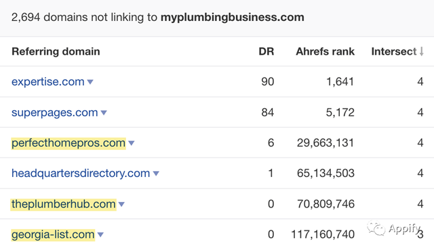Open the expertise.com link
This screenshot has height=248, width=434.
tap(48, 82)
